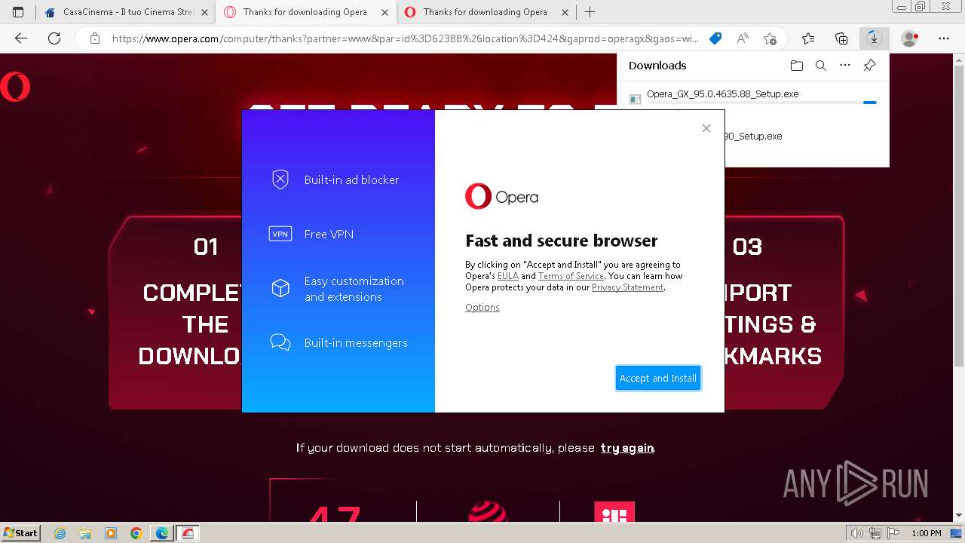Open the shopping price tag icon

[x=716, y=38]
